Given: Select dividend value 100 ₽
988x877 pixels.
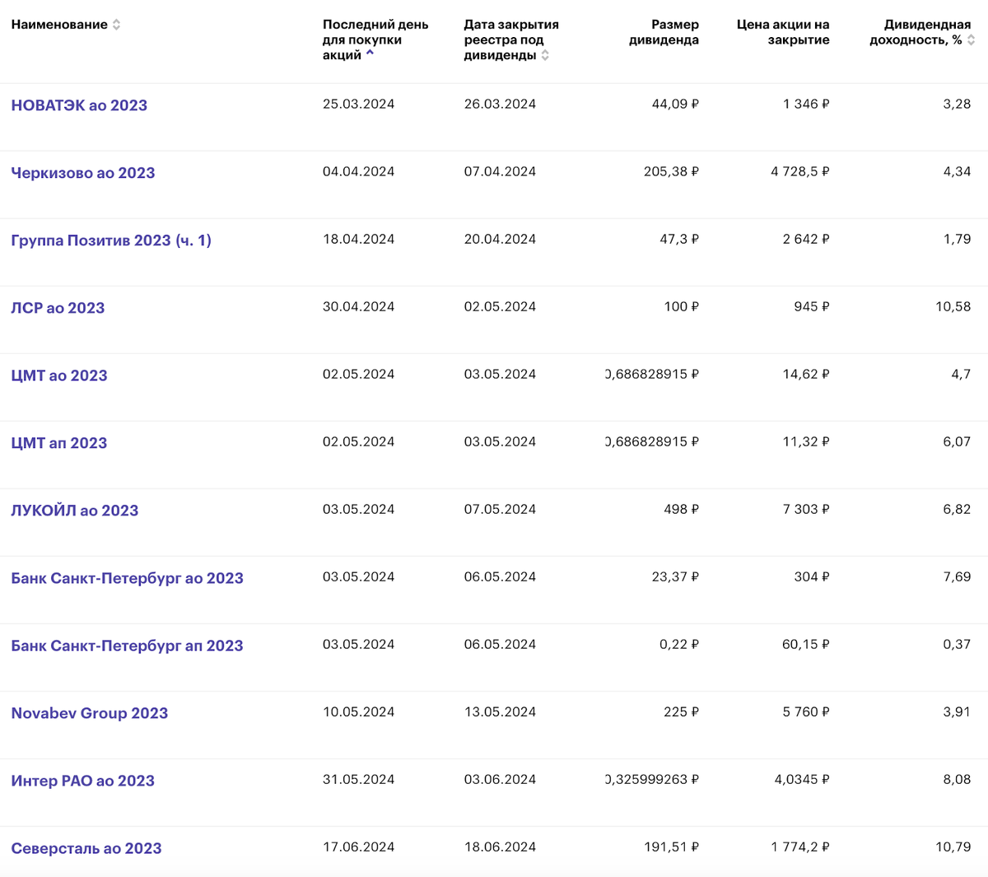Looking at the screenshot, I should (x=682, y=306).
